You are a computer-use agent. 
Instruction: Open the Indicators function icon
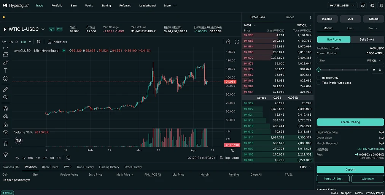[x=49, y=42]
